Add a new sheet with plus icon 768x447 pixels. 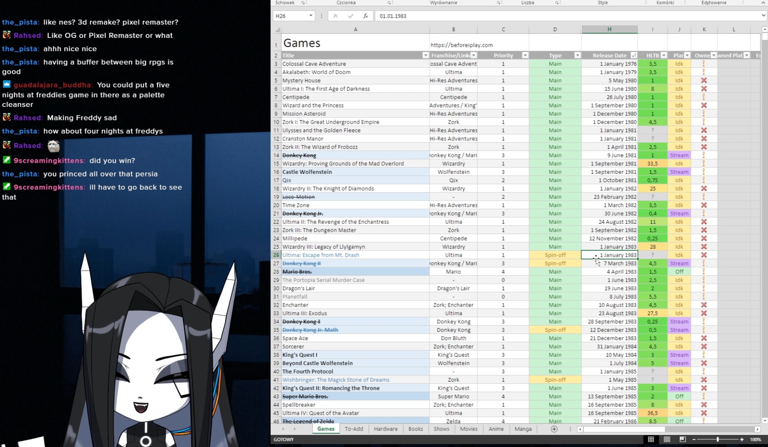(x=554, y=429)
